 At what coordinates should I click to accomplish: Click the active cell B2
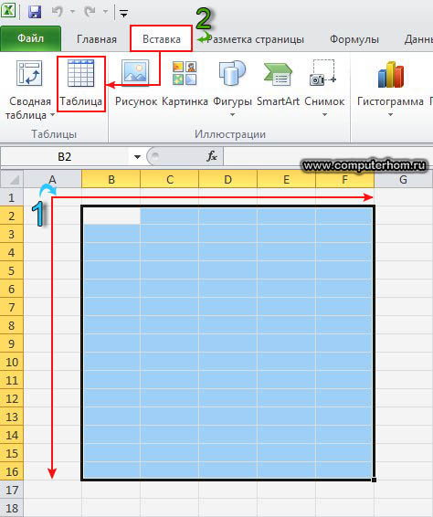click(x=111, y=216)
